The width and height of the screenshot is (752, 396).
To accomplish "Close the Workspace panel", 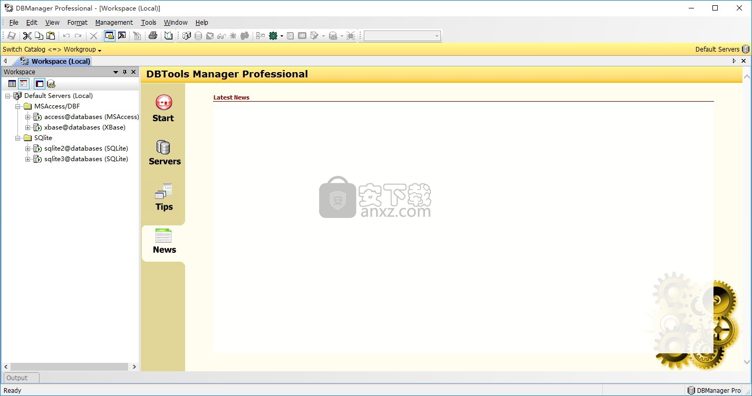I will click(x=133, y=72).
